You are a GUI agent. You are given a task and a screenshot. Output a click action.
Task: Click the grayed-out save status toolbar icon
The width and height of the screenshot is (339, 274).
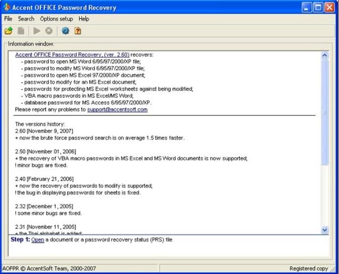pos(21,31)
